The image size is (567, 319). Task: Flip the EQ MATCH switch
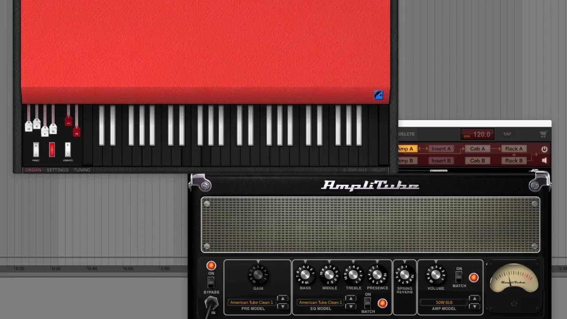click(368, 303)
